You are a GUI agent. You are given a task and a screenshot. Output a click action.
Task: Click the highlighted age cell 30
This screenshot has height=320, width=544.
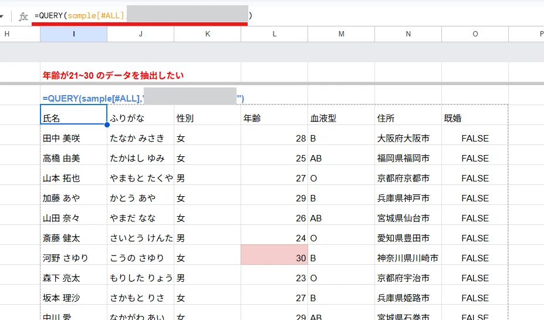275,255
